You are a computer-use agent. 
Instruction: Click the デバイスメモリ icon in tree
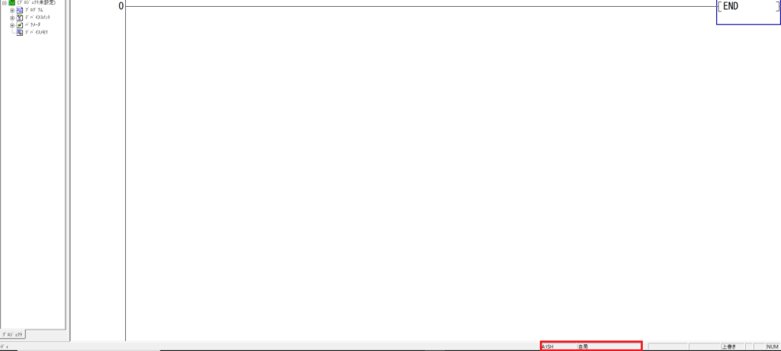pos(19,32)
